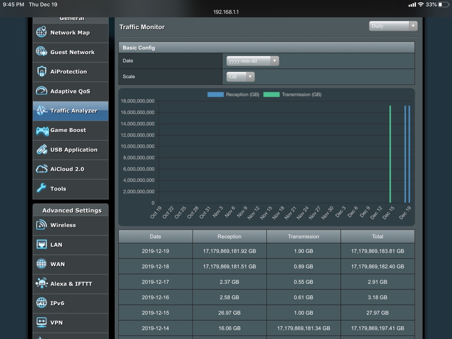Click the Tools wrench icon
The width and height of the screenshot is (452, 339).
point(41,188)
